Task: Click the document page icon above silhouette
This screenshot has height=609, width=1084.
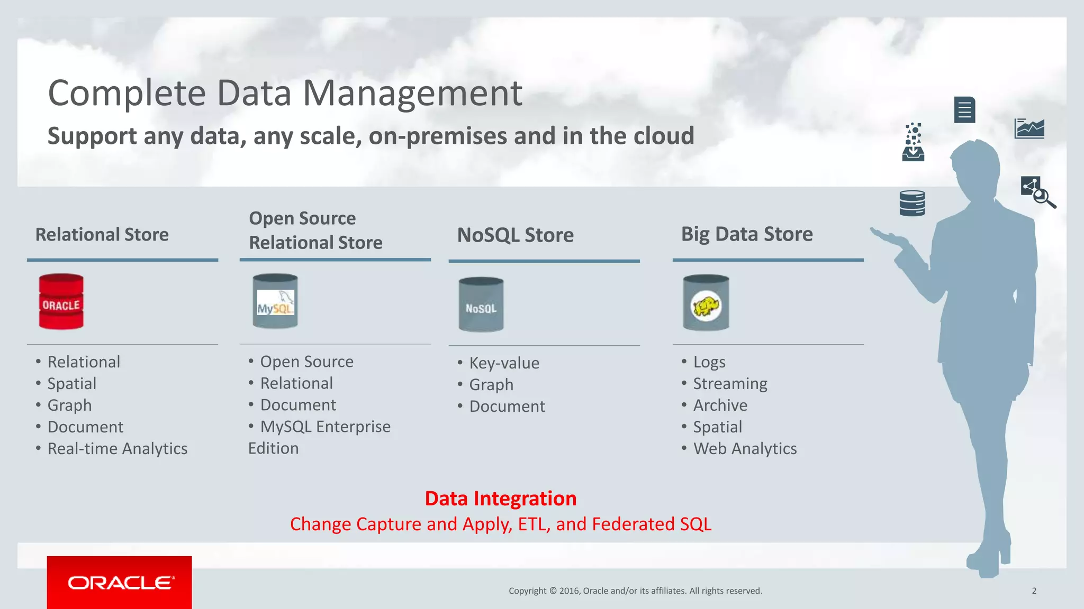Action: coord(964,110)
